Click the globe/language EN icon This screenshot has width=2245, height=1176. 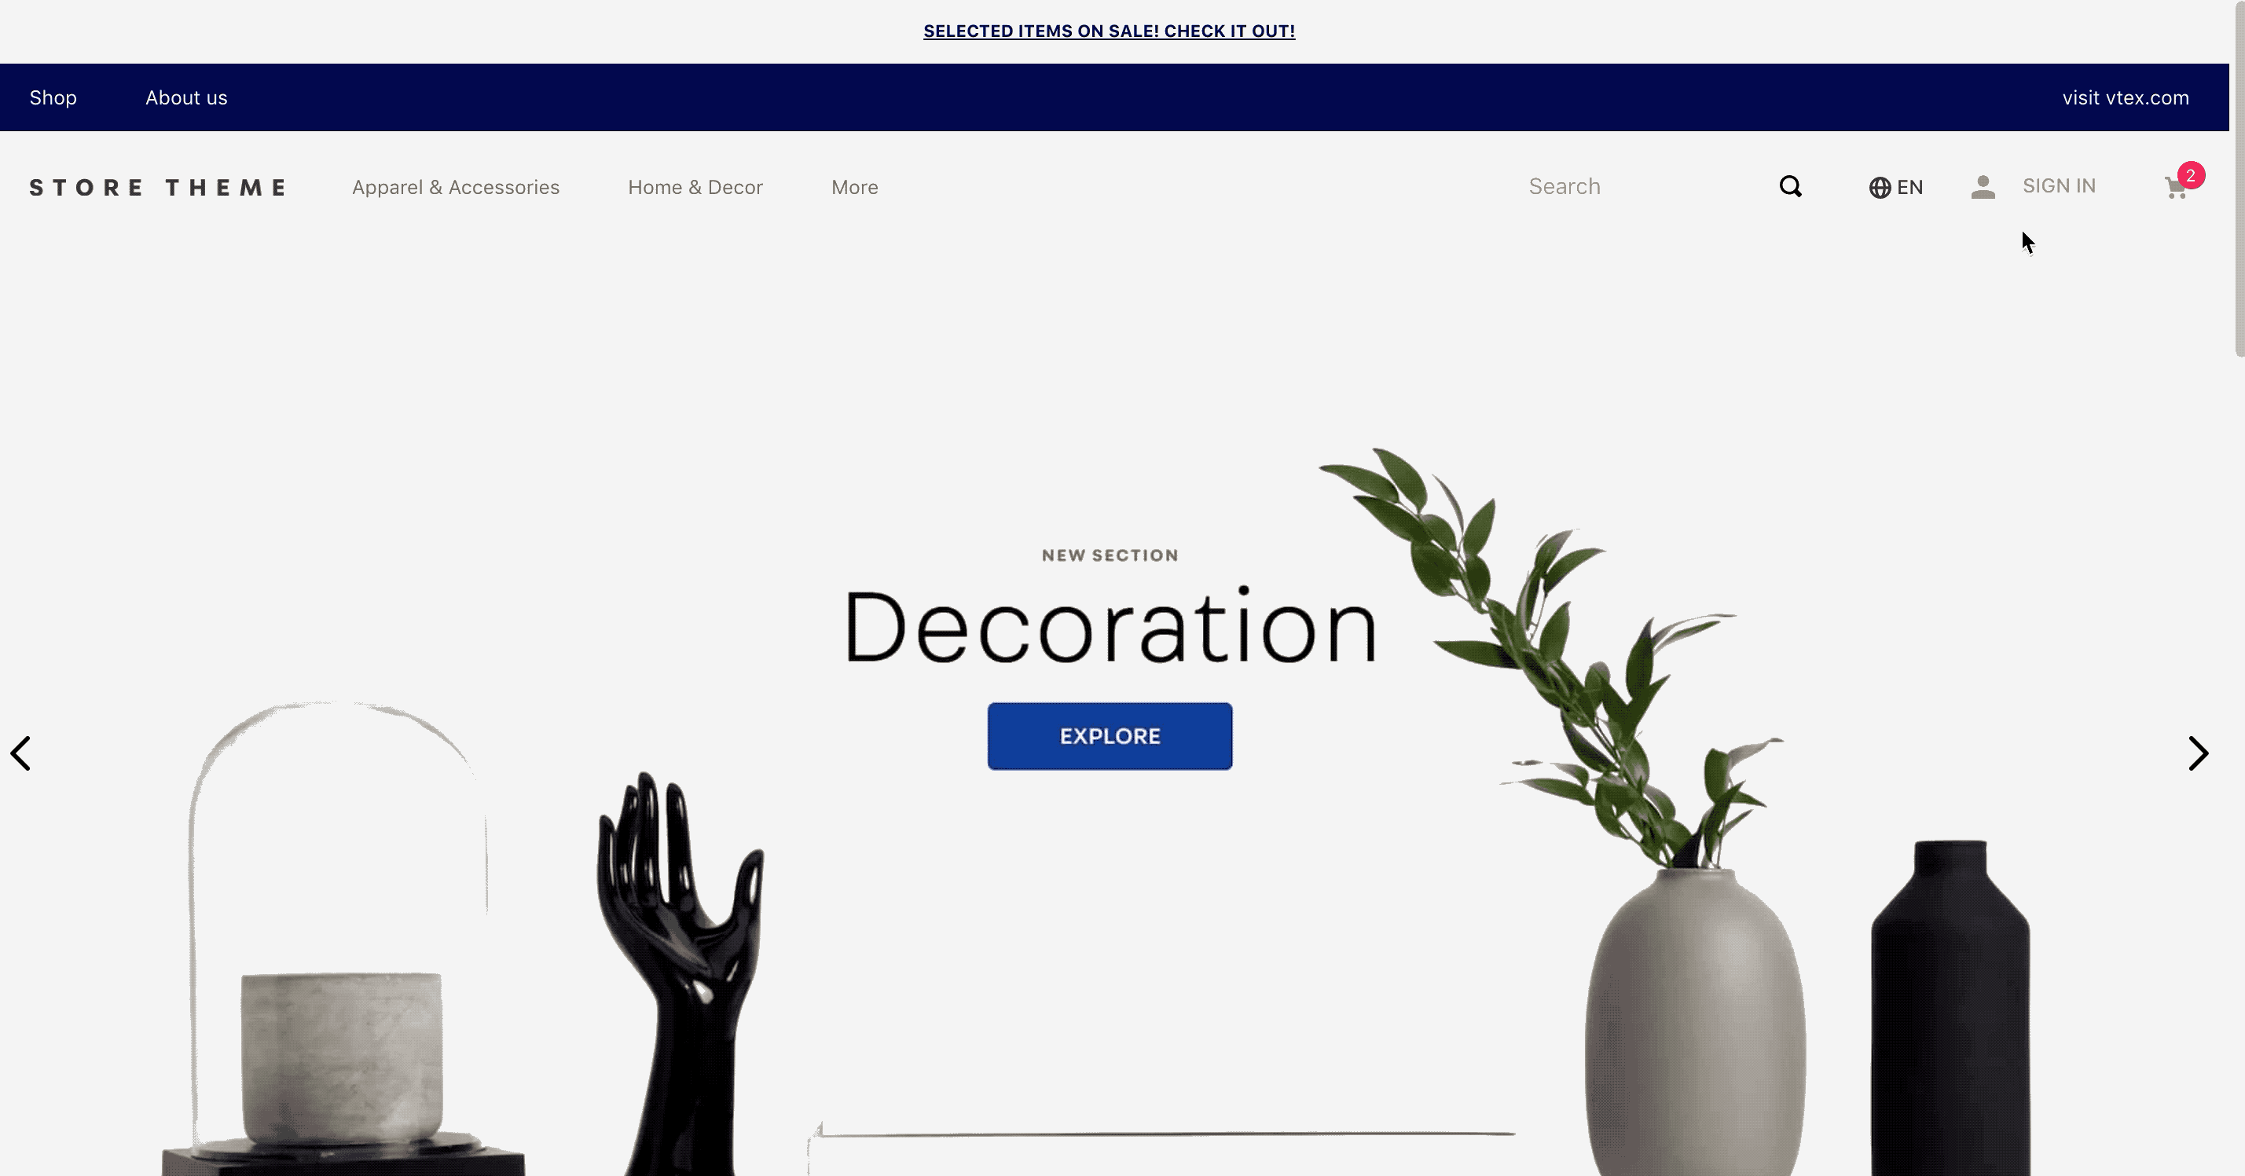(x=1896, y=185)
